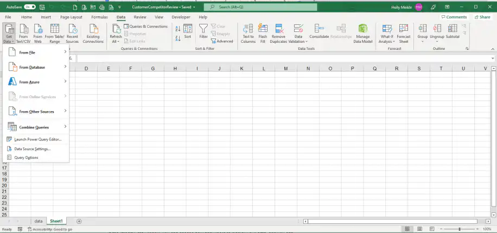The image size is (497, 233).
Task: Open the Outline dialog launcher
Action: point(467,49)
